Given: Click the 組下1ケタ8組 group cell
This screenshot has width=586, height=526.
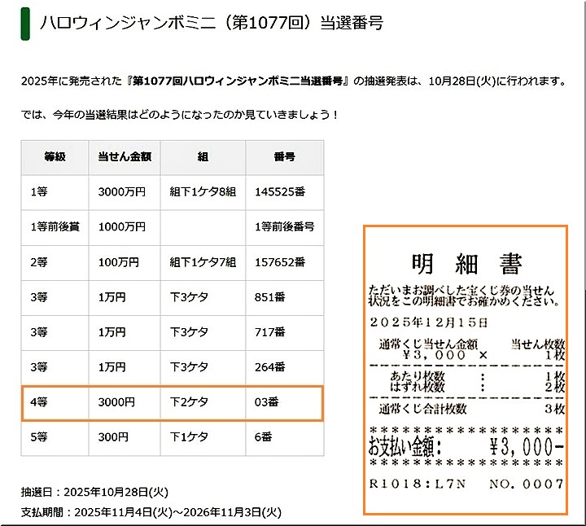Looking at the screenshot, I should pyautogui.click(x=202, y=193).
